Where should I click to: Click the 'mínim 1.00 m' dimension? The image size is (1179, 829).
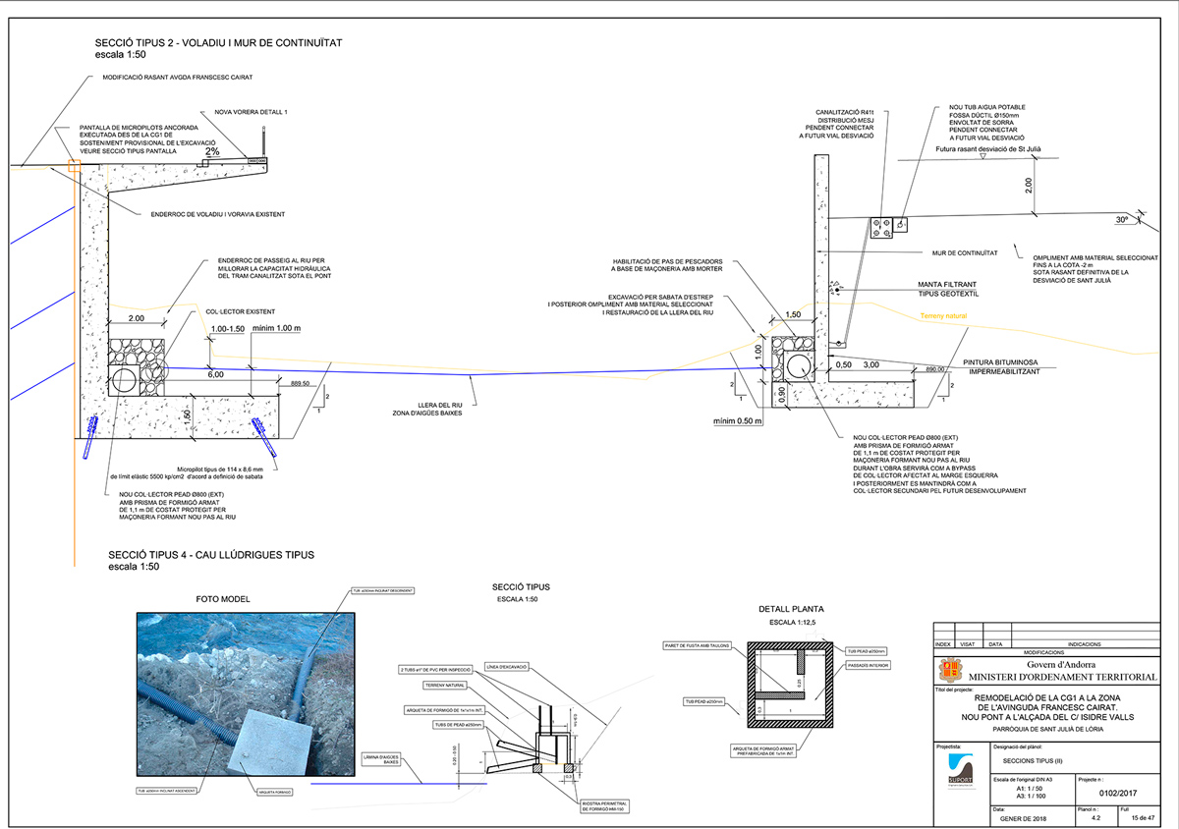[x=277, y=328]
